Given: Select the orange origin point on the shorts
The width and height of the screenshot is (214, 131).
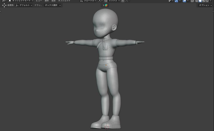Looking at the screenshot, I should point(106,65).
